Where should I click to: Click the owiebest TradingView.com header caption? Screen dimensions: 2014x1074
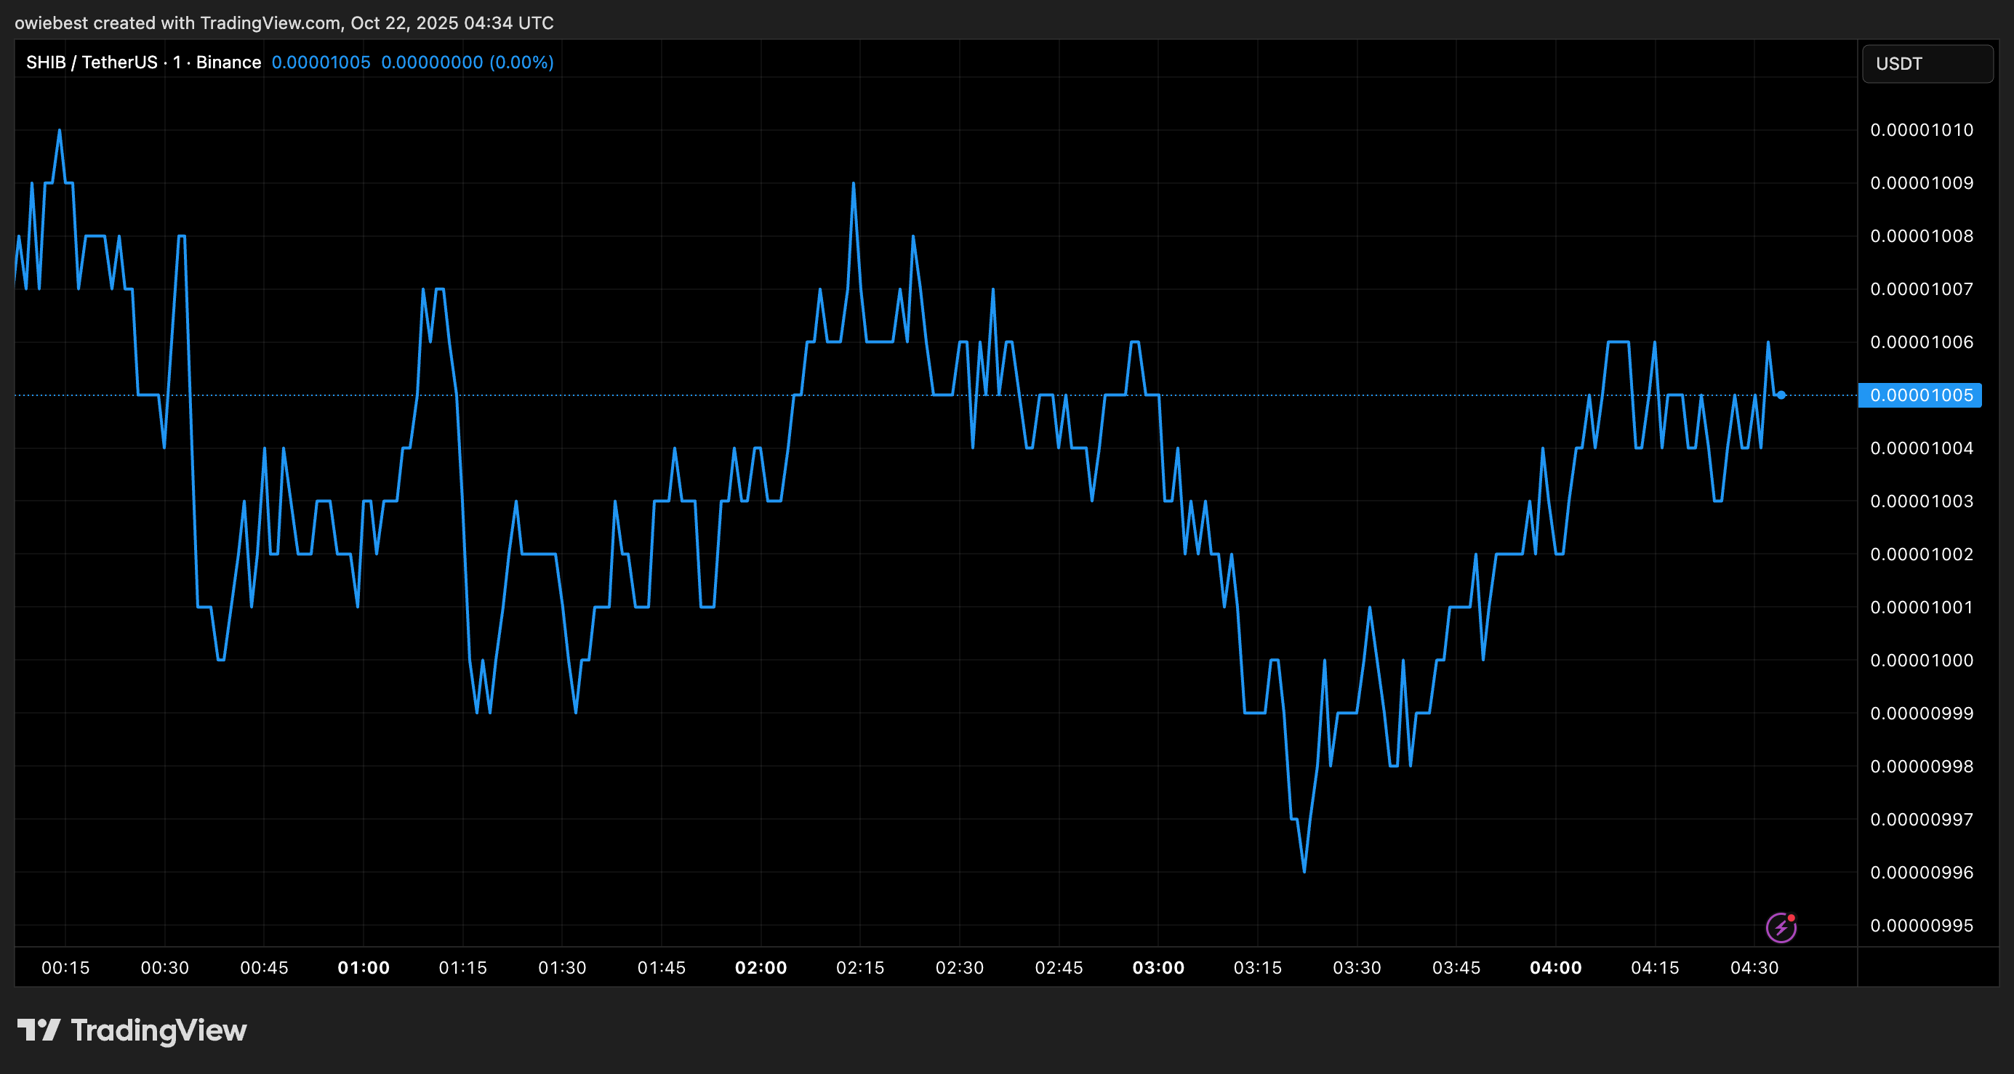[284, 23]
